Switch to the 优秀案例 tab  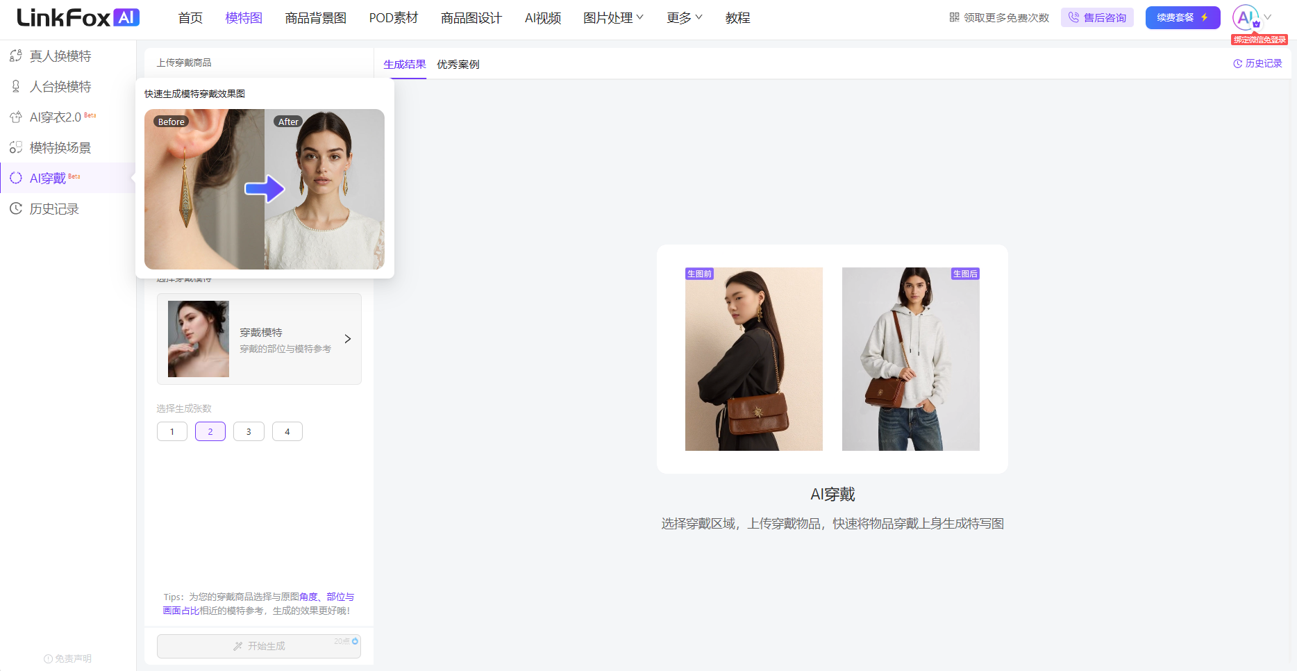pos(458,65)
